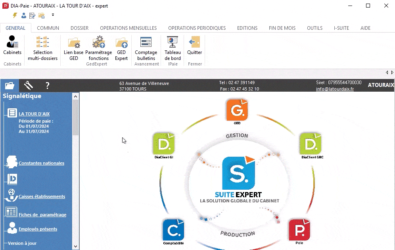This screenshot has height=250, width=395.
Task: Click the question mark help icon
Action: pyautogui.click(x=47, y=86)
